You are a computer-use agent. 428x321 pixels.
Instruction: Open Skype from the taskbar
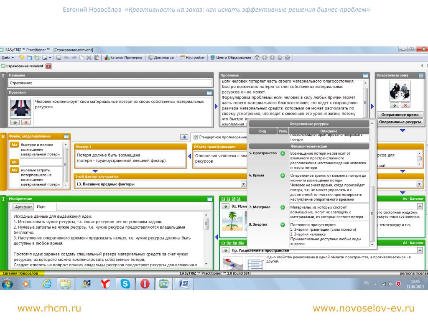click(125, 284)
